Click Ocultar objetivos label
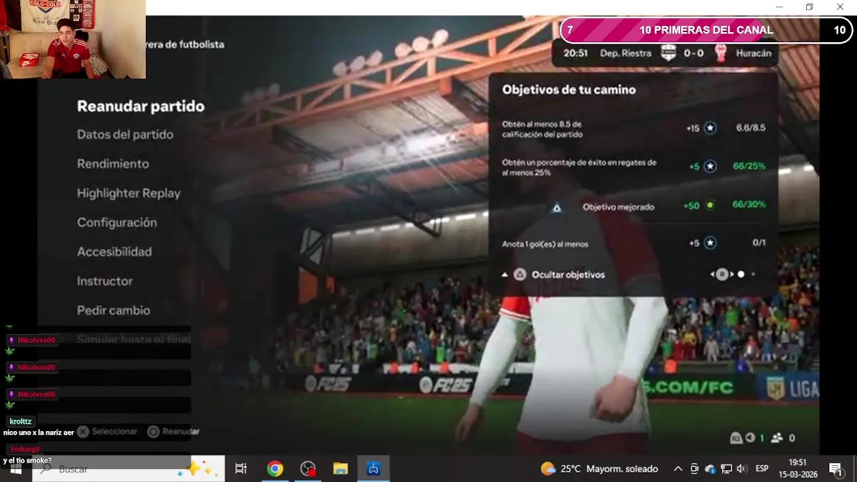 tap(568, 274)
